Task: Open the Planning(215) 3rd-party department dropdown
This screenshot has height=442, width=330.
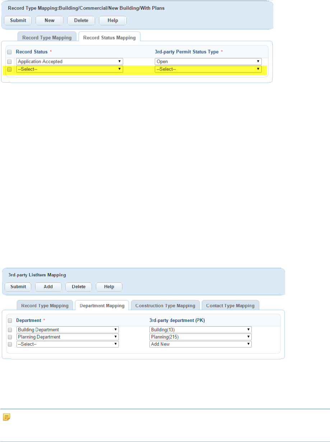Action: coord(200,337)
